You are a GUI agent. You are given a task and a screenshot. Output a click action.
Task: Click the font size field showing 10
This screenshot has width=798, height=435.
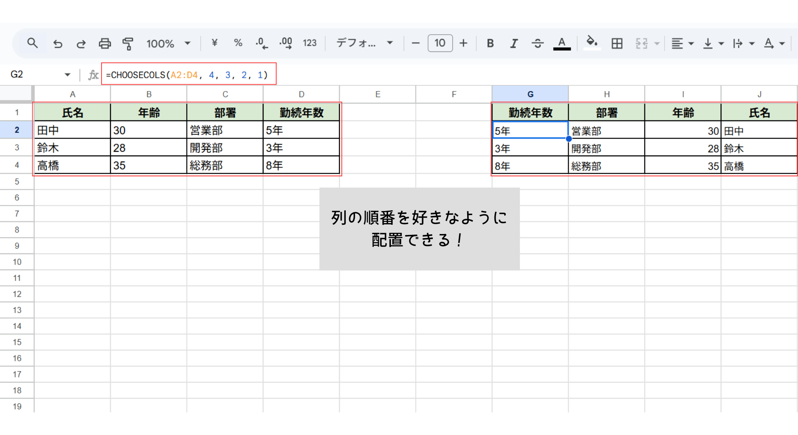click(440, 43)
